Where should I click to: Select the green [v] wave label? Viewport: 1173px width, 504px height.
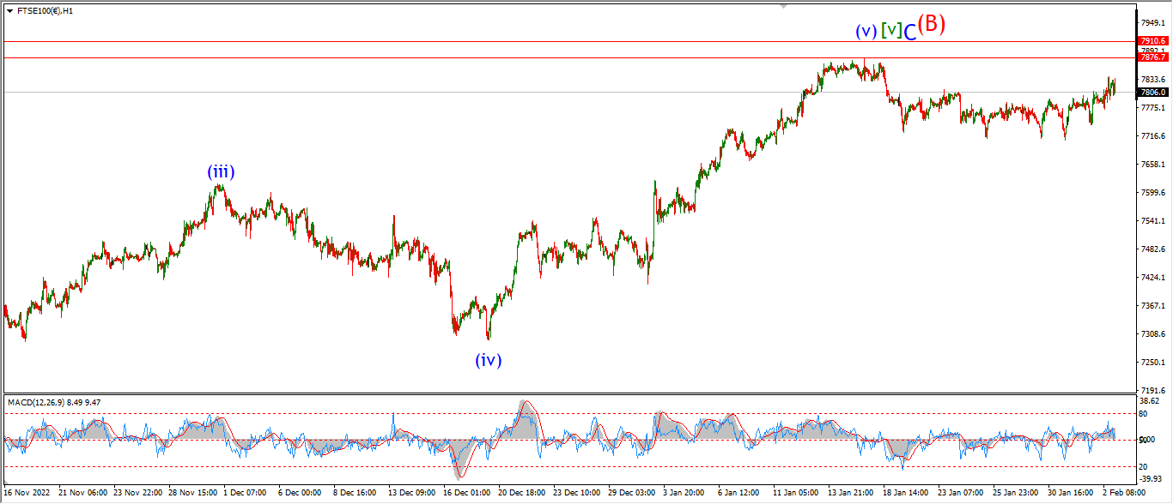(x=892, y=30)
